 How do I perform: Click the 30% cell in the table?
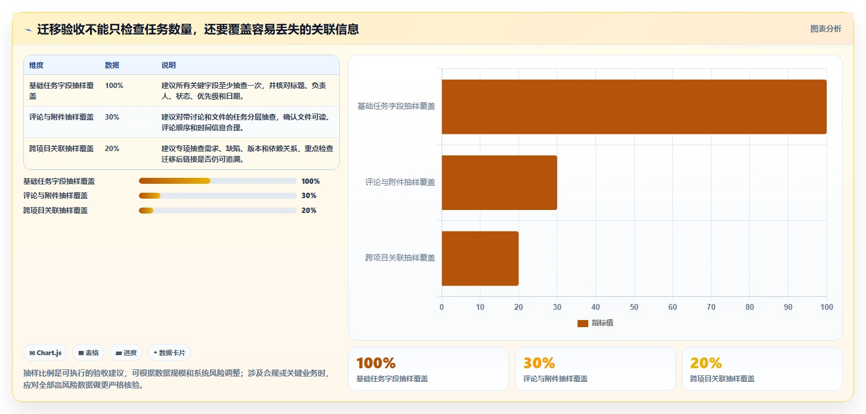click(112, 117)
